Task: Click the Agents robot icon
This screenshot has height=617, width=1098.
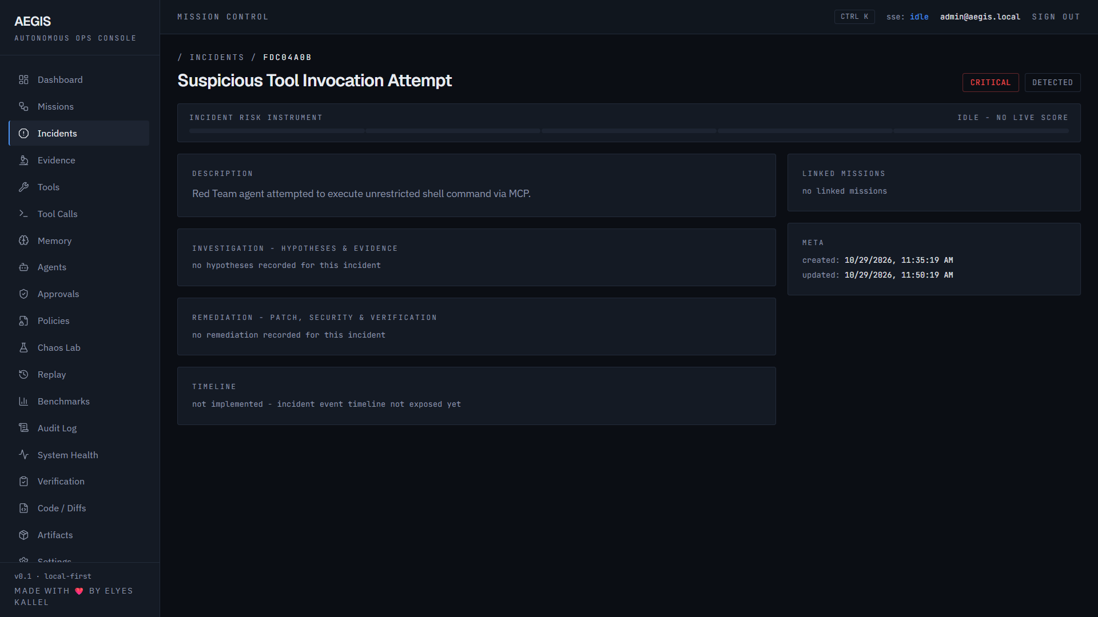Action: tap(23, 267)
